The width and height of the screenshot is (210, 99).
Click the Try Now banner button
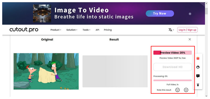160,14
